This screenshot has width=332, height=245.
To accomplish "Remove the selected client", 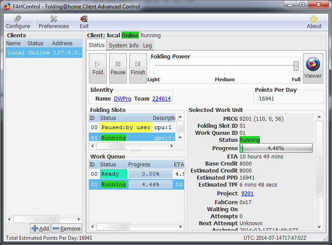I will click(x=66, y=228).
